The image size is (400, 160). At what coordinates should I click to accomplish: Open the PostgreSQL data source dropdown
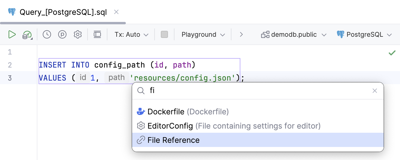(x=364, y=34)
